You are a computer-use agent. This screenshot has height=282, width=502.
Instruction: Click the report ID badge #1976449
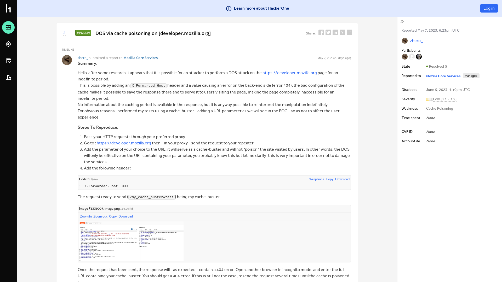(83, 33)
